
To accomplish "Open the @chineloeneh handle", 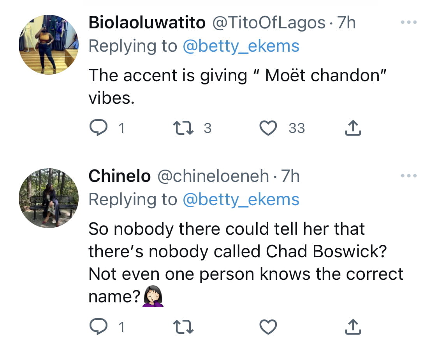I will (213, 176).
